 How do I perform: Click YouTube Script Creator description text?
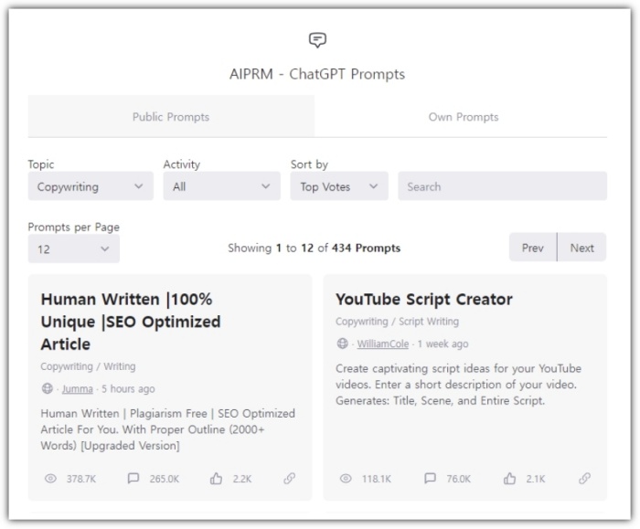pyautogui.click(x=458, y=385)
